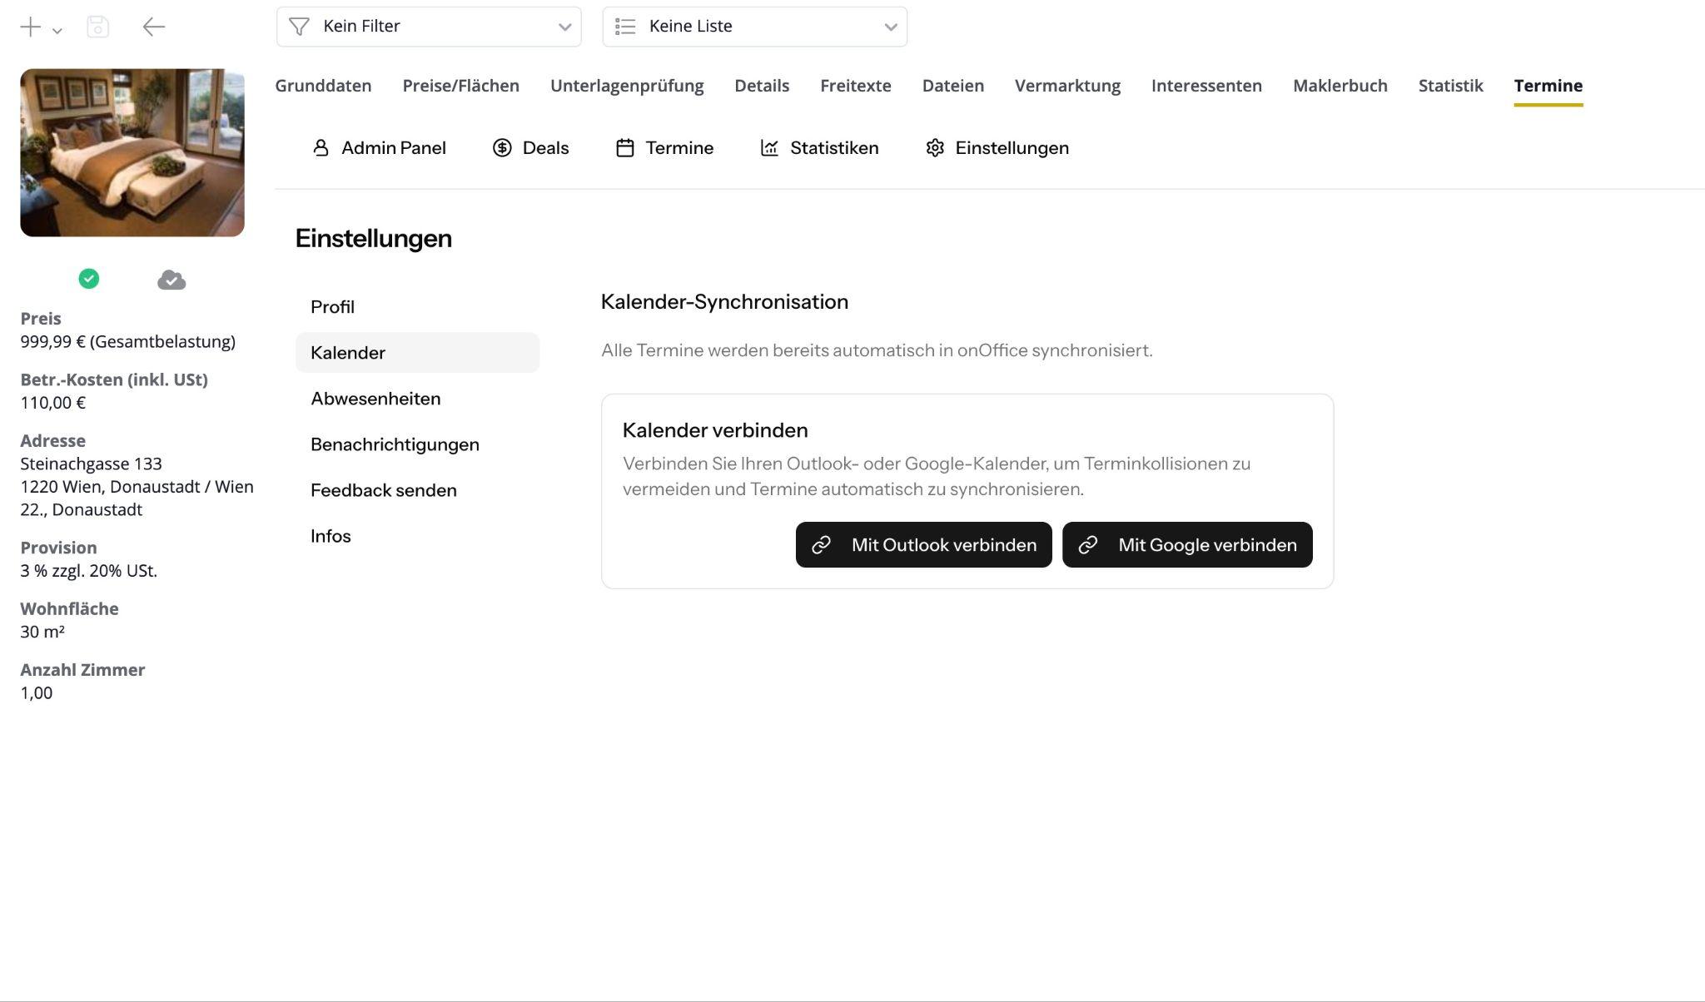Open Deals with dollar icon
1705x1002 pixels.
[x=530, y=148]
